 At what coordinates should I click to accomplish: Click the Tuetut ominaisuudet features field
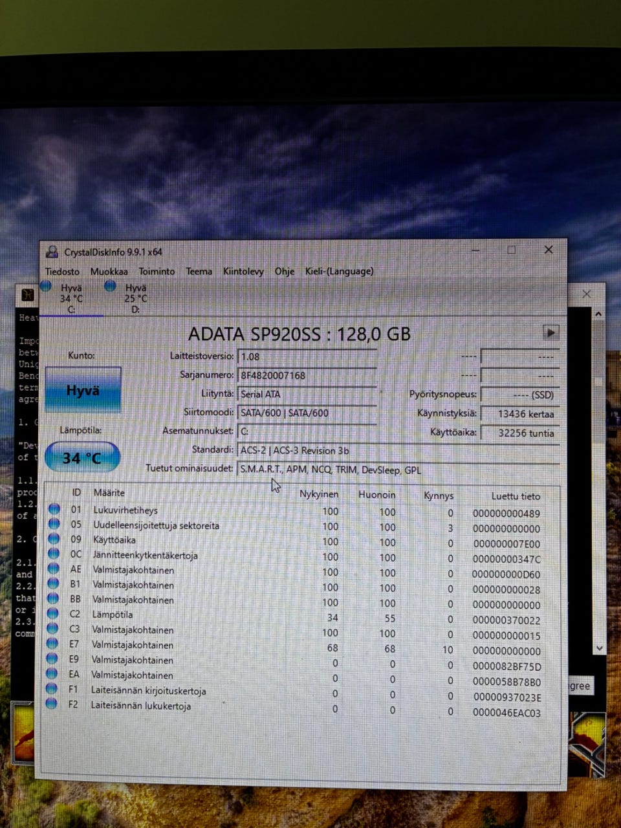(x=398, y=470)
